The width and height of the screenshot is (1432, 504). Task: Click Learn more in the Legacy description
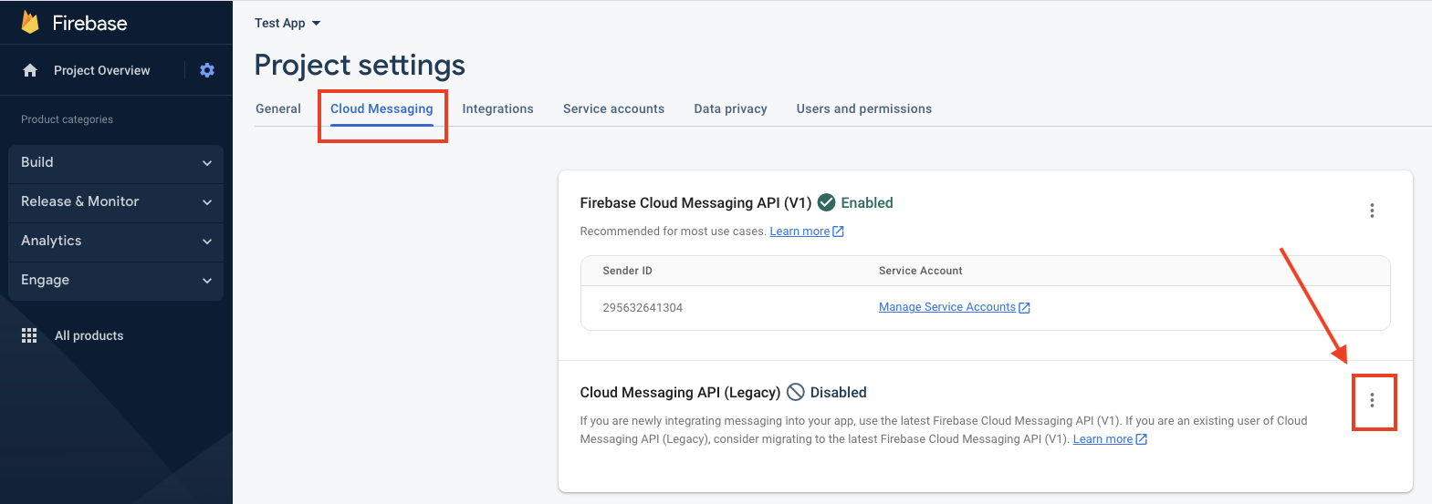pyautogui.click(x=1103, y=439)
